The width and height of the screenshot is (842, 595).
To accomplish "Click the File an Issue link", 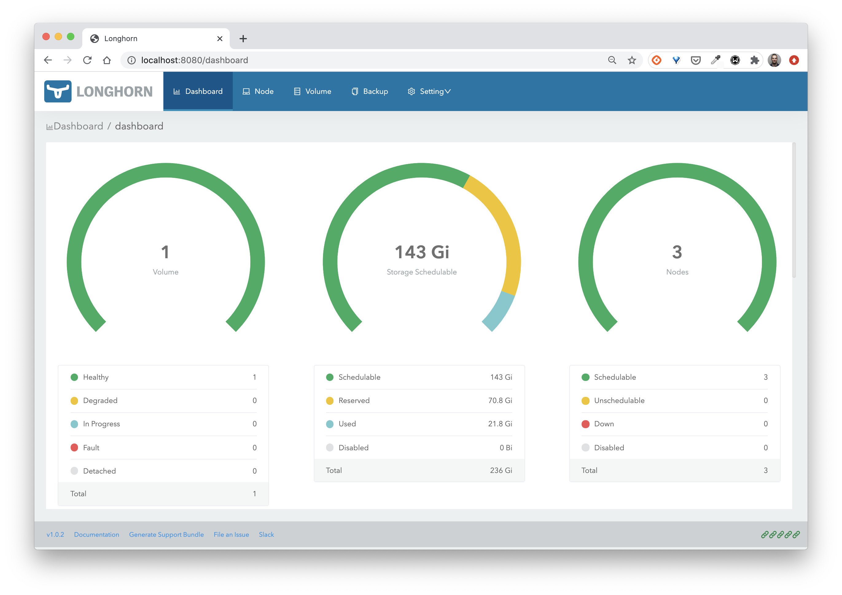I will [x=231, y=535].
